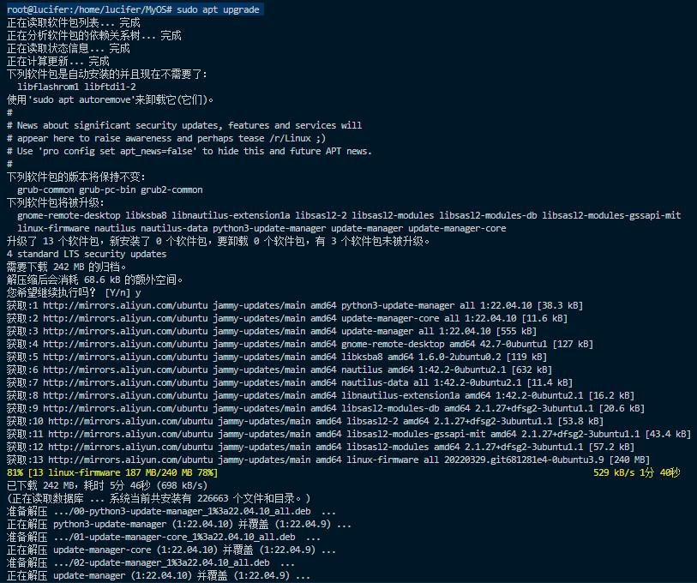The width and height of the screenshot is (697, 583).
Task: Click the '需要下载 242 MB 的归档' line
Action: (x=66, y=267)
